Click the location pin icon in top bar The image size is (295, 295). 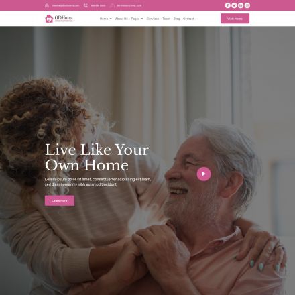(x=112, y=5)
